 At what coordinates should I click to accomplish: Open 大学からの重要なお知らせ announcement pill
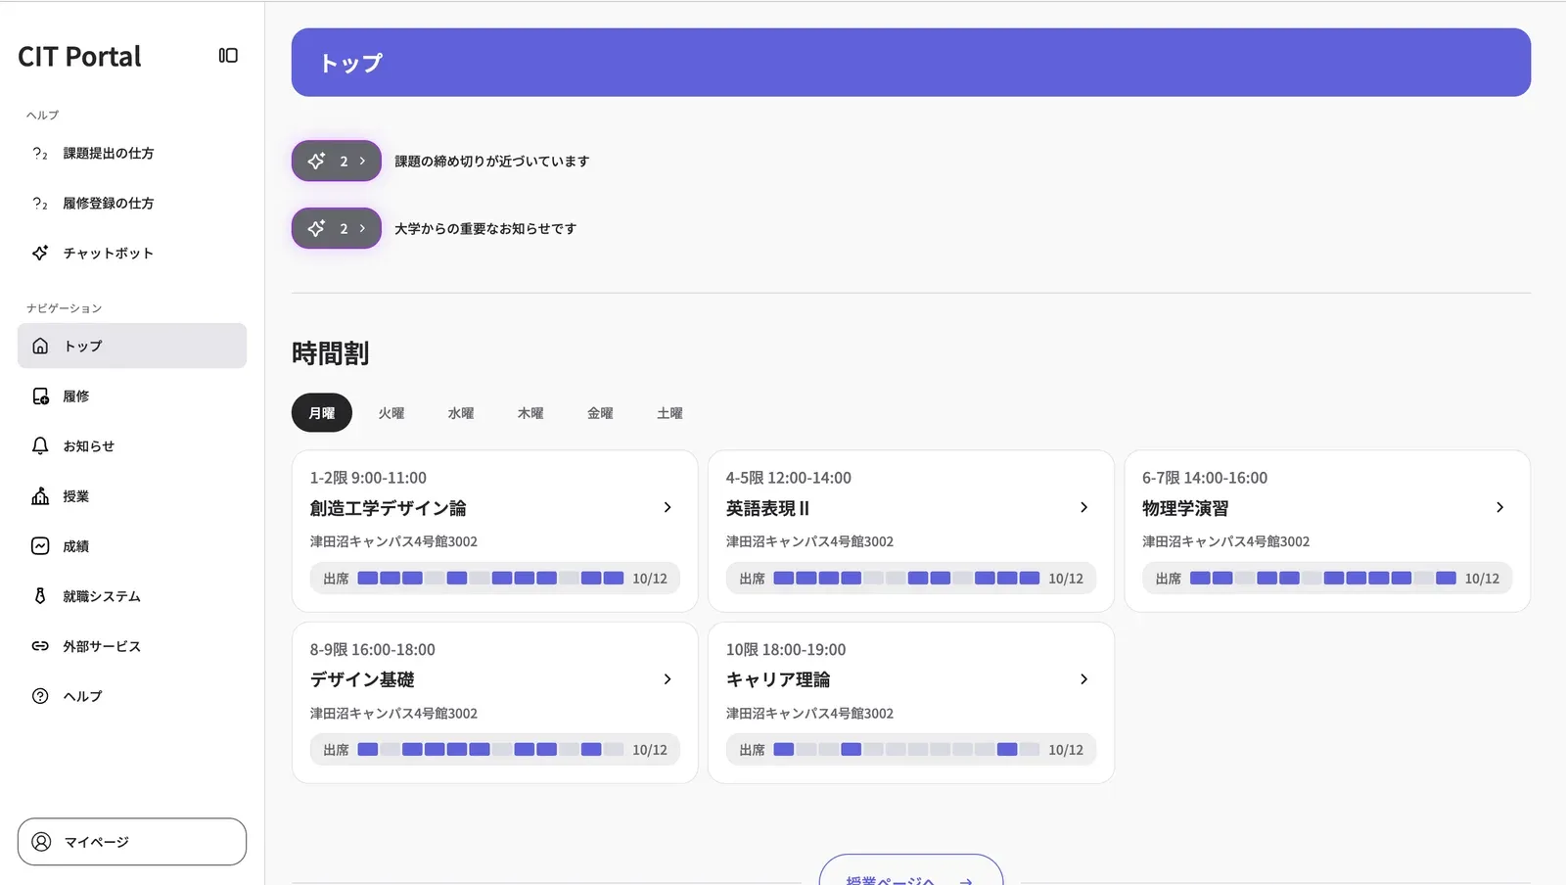336,228
